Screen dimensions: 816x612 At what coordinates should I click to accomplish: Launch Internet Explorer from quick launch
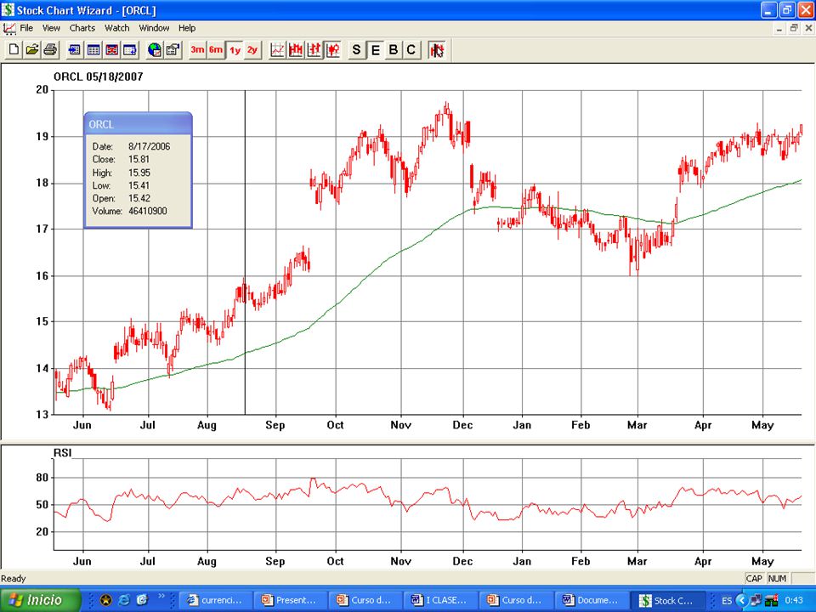[124, 600]
